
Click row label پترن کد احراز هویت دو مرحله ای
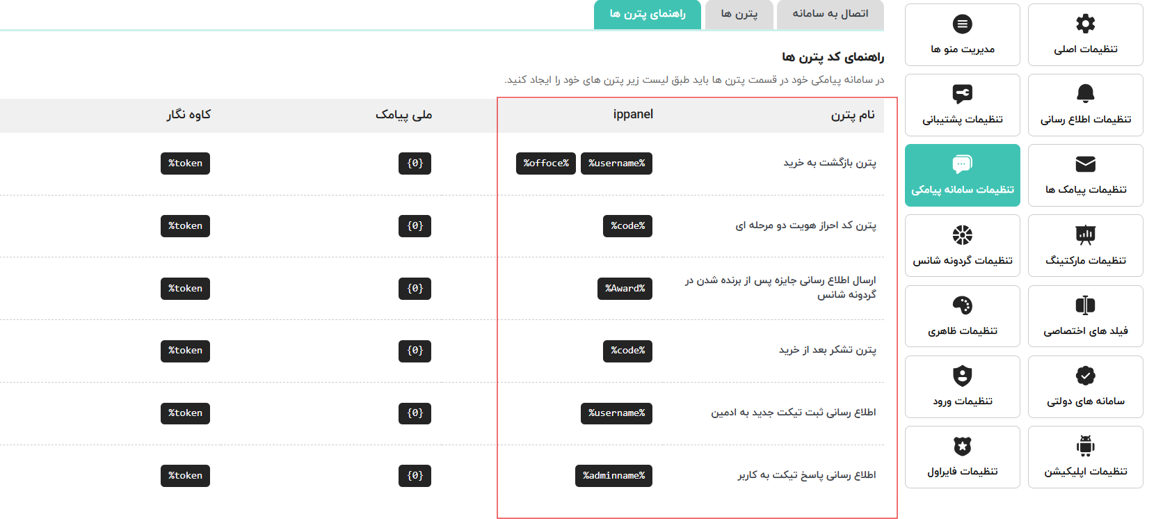point(805,225)
